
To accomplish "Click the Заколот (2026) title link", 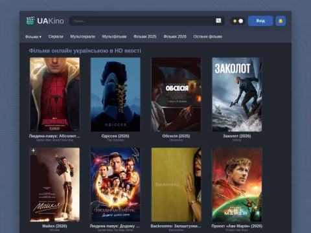I will pos(237,136).
